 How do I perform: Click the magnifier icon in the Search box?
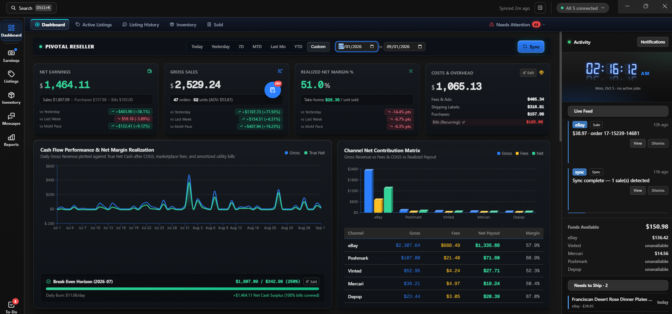coord(13,8)
